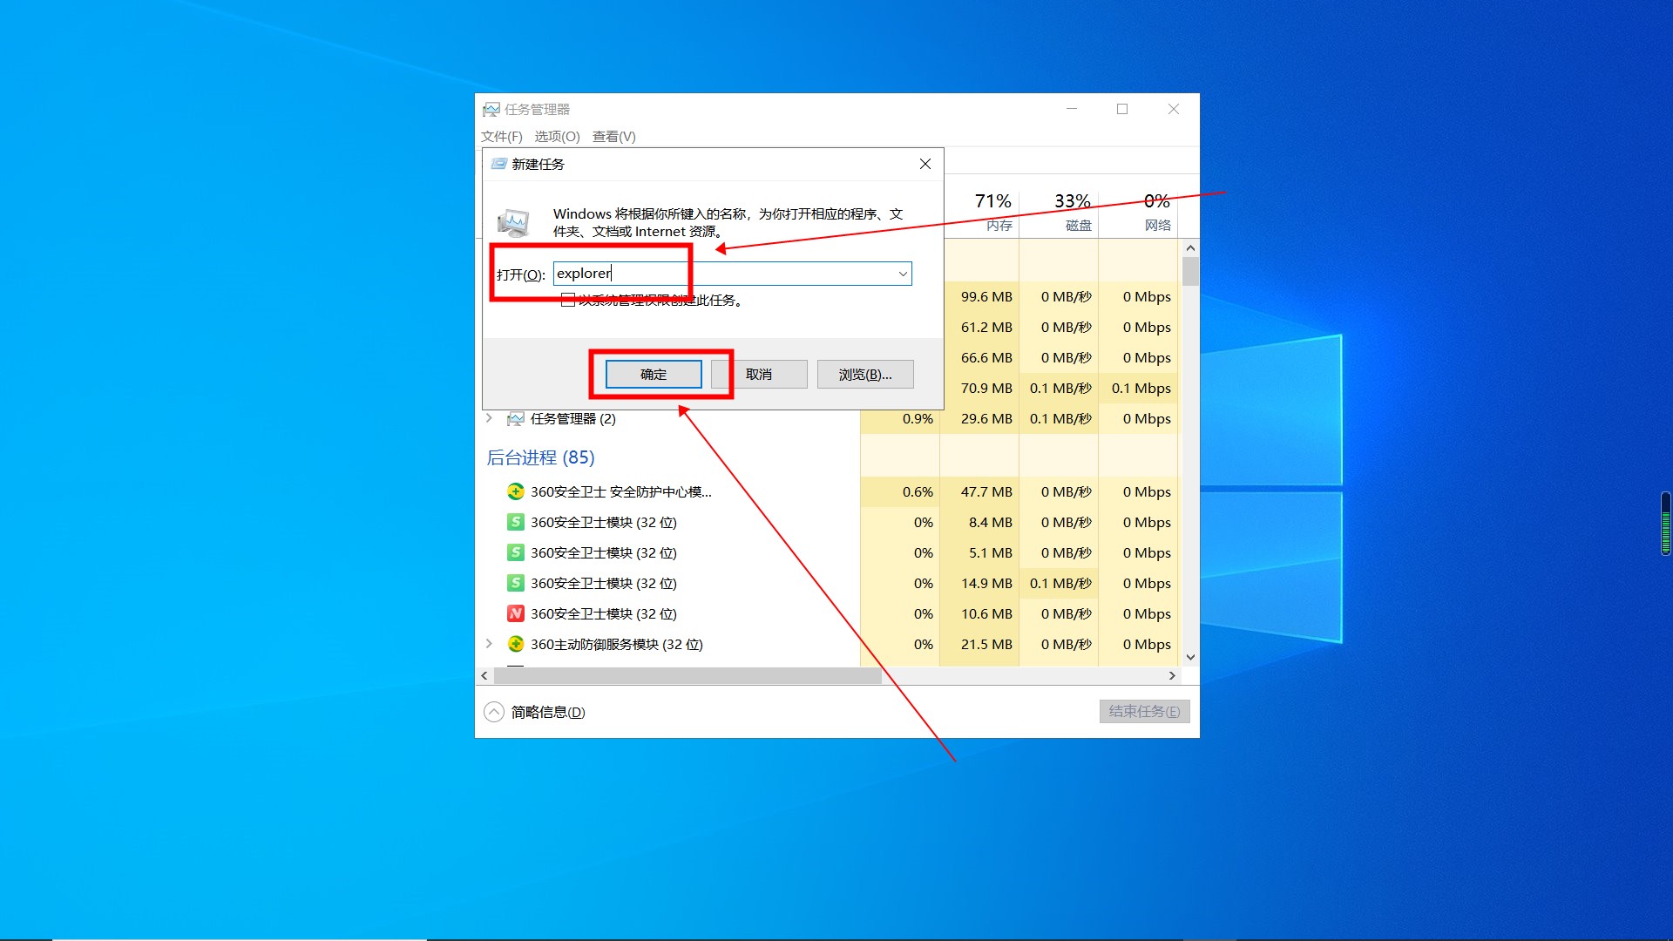Click the red N 360安全卫士模块 icon
Viewport: 1673px width, 941px height.
(x=516, y=613)
